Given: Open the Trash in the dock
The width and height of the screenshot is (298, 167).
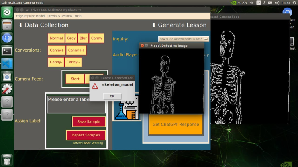Looking at the screenshot, I should (7, 159).
